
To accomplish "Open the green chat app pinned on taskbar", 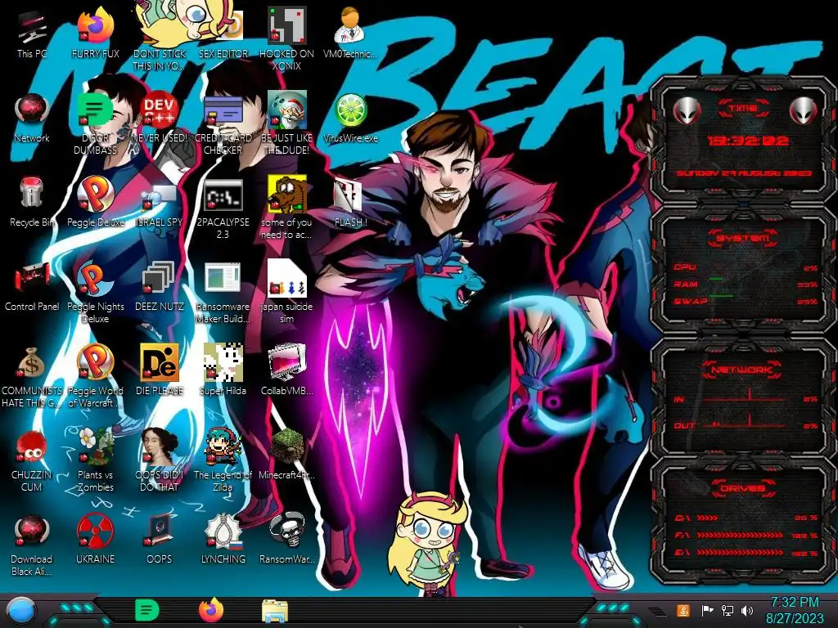I will (x=146, y=610).
